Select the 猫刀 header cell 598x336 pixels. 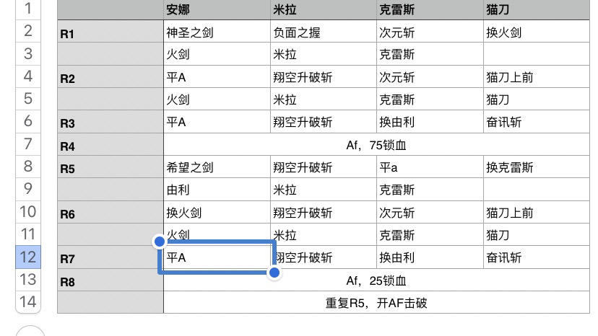[536, 9]
